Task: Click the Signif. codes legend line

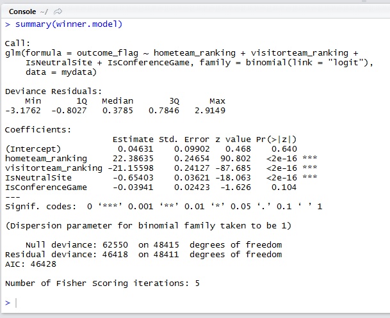Action: pos(163,207)
